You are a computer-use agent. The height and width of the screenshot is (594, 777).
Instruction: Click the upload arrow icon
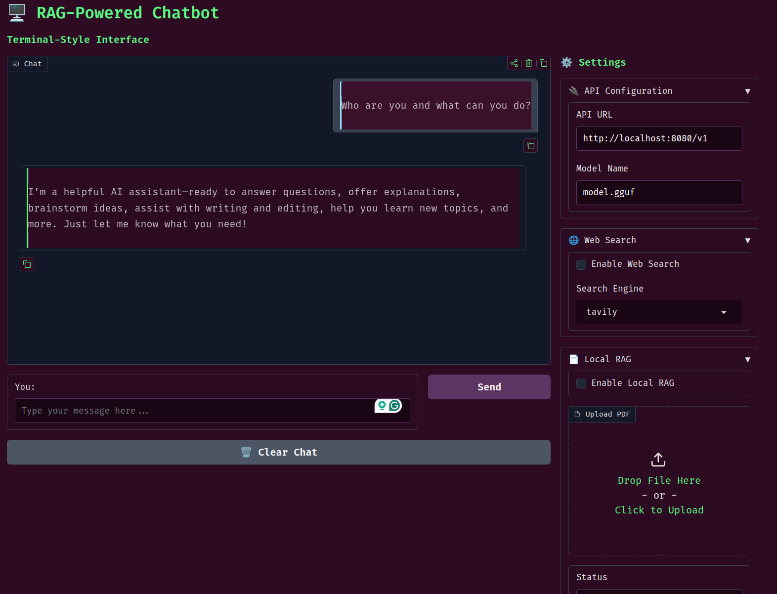[x=658, y=460]
